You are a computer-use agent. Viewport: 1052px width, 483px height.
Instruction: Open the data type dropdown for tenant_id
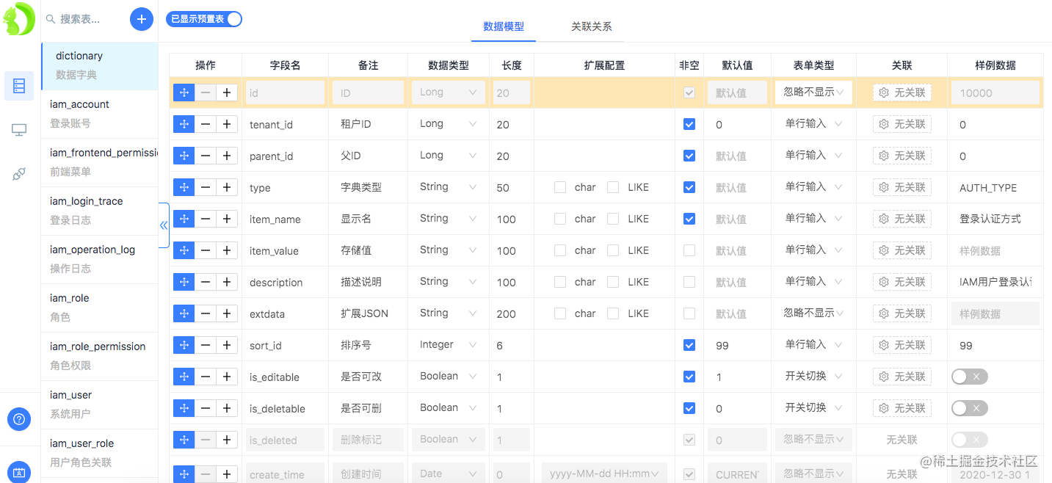point(449,124)
